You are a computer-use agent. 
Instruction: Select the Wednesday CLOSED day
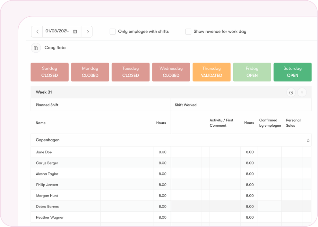(x=171, y=72)
